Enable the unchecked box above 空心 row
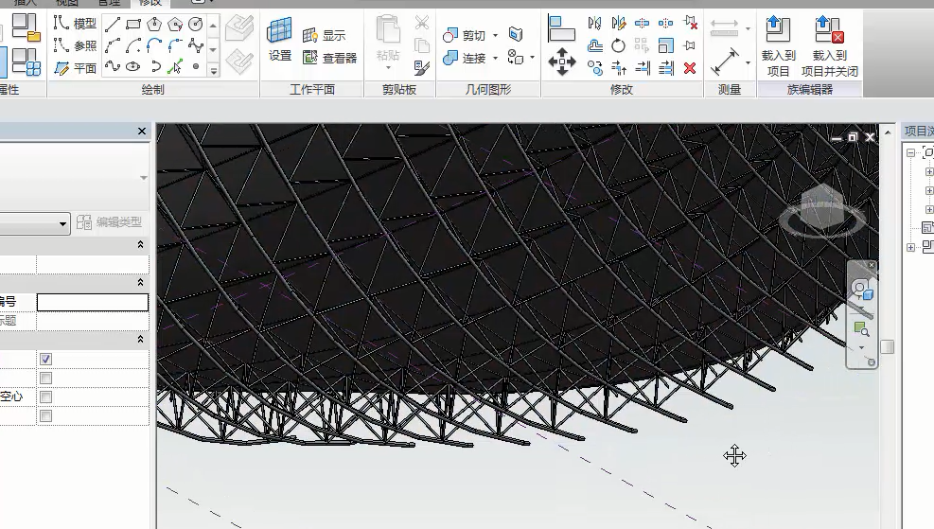The image size is (934, 529). pyautogui.click(x=45, y=379)
